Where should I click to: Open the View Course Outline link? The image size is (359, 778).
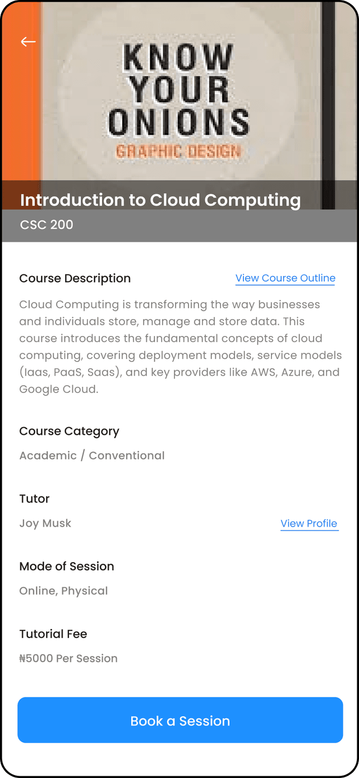pos(285,278)
